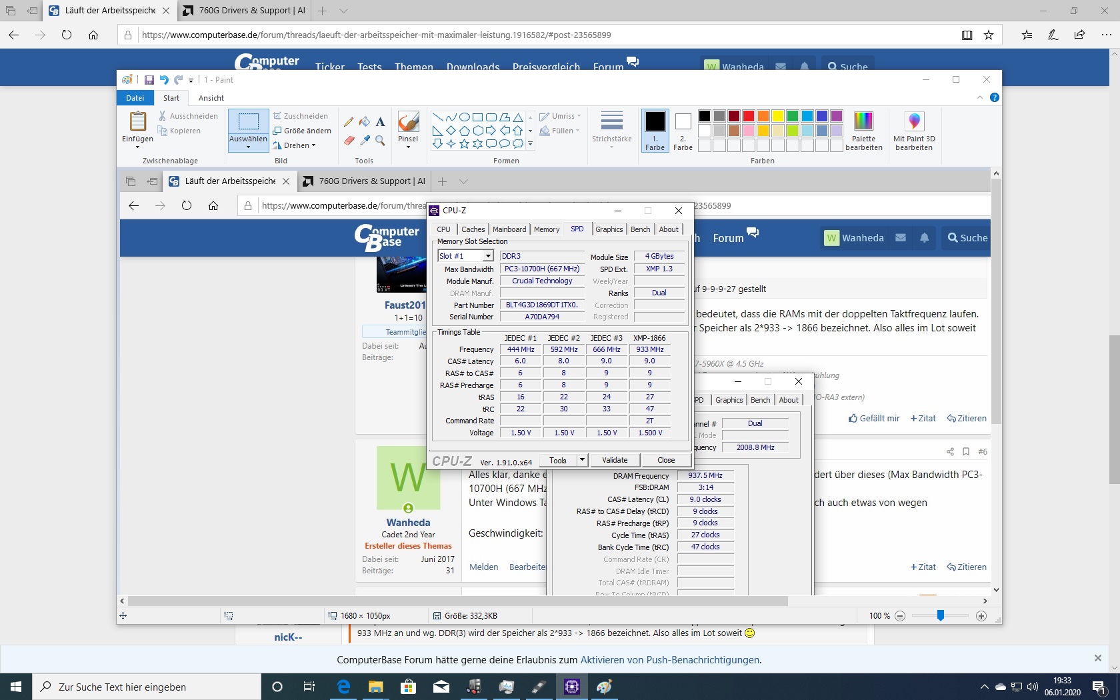Open the Umriss outline dropdown
The image size is (1120, 700).
pos(560,116)
